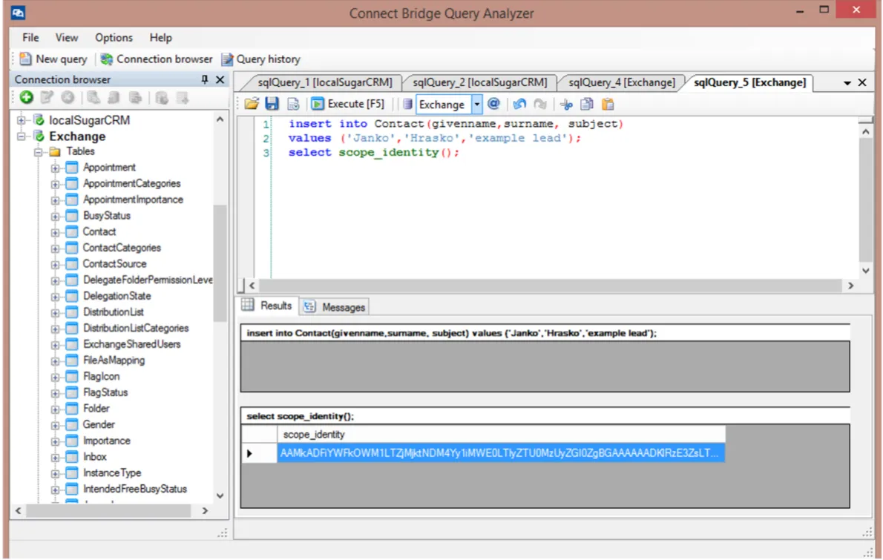Screen dimensions: 883x560
Task: Select the Gender table
Action: (99, 424)
